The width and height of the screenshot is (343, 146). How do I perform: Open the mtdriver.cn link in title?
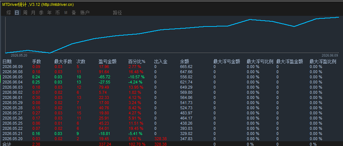point(57,4)
